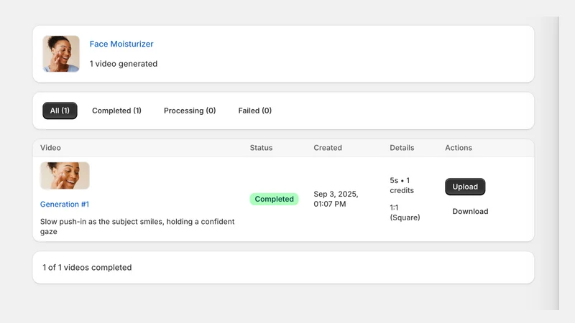The image size is (575, 323).
Task: Click the Download button
Action: [470, 211]
